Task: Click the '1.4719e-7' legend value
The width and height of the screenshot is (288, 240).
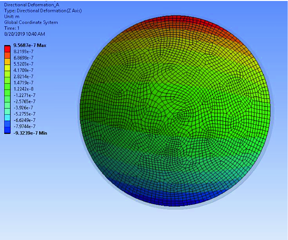Action: pyautogui.click(x=23, y=82)
